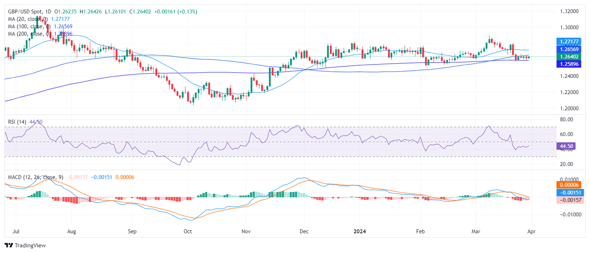Click the dark blue 1.25896 price tag
Viewport: 590px width, 253px height.
point(570,64)
